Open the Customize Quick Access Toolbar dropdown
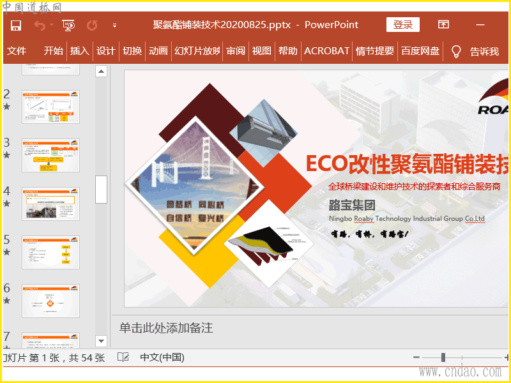Image resolution: width=511 pixels, height=383 pixels. tap(114, 26)
